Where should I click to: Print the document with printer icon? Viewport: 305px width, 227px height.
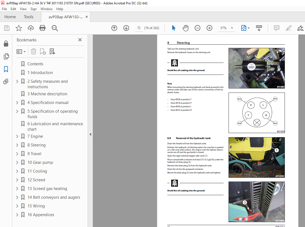coord(42,28)
